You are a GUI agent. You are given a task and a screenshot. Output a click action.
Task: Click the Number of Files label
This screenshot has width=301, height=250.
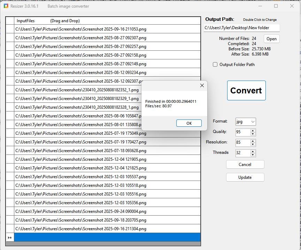[234, 39]
